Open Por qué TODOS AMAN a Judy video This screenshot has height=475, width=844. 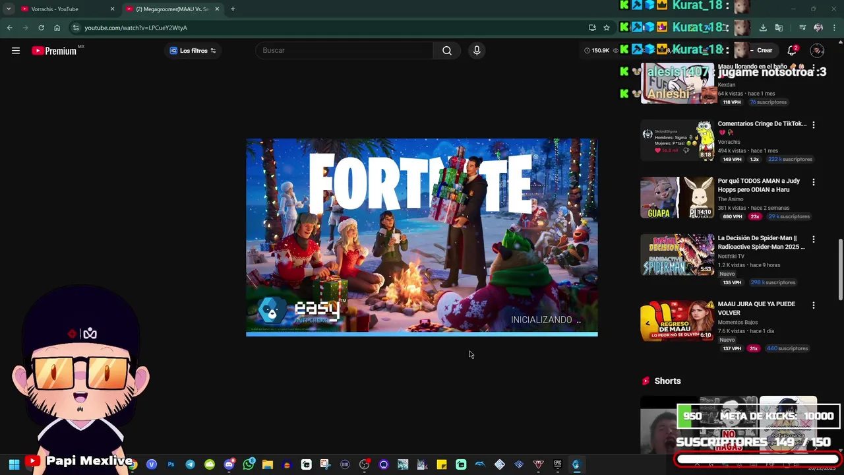[x=758, y=185]
